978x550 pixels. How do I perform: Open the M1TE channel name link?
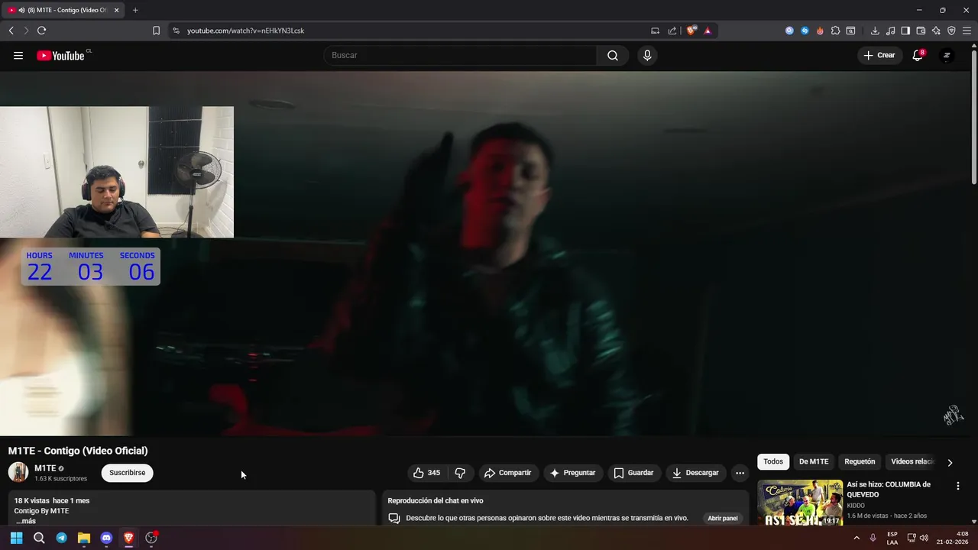[x=45, y=468]
